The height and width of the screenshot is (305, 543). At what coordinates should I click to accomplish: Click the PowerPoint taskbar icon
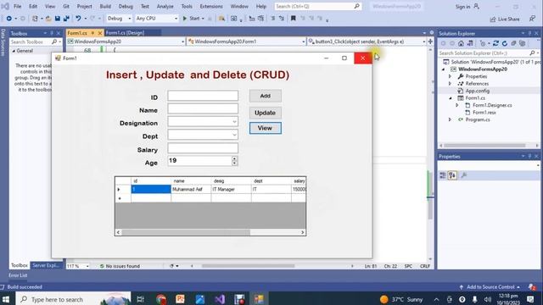coord(180,299)
